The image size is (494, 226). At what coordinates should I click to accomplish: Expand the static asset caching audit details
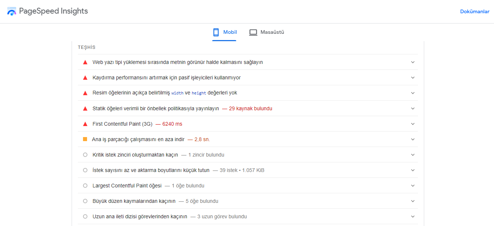pyautogui.click(x=412, y=108)
